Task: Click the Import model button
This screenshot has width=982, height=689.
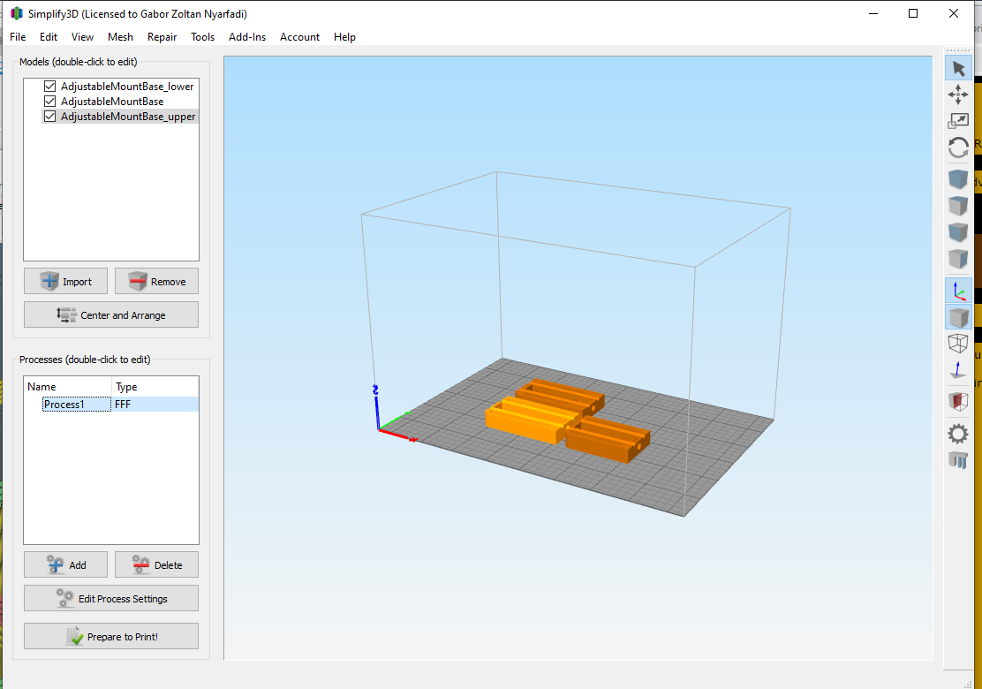Action: 65,281
